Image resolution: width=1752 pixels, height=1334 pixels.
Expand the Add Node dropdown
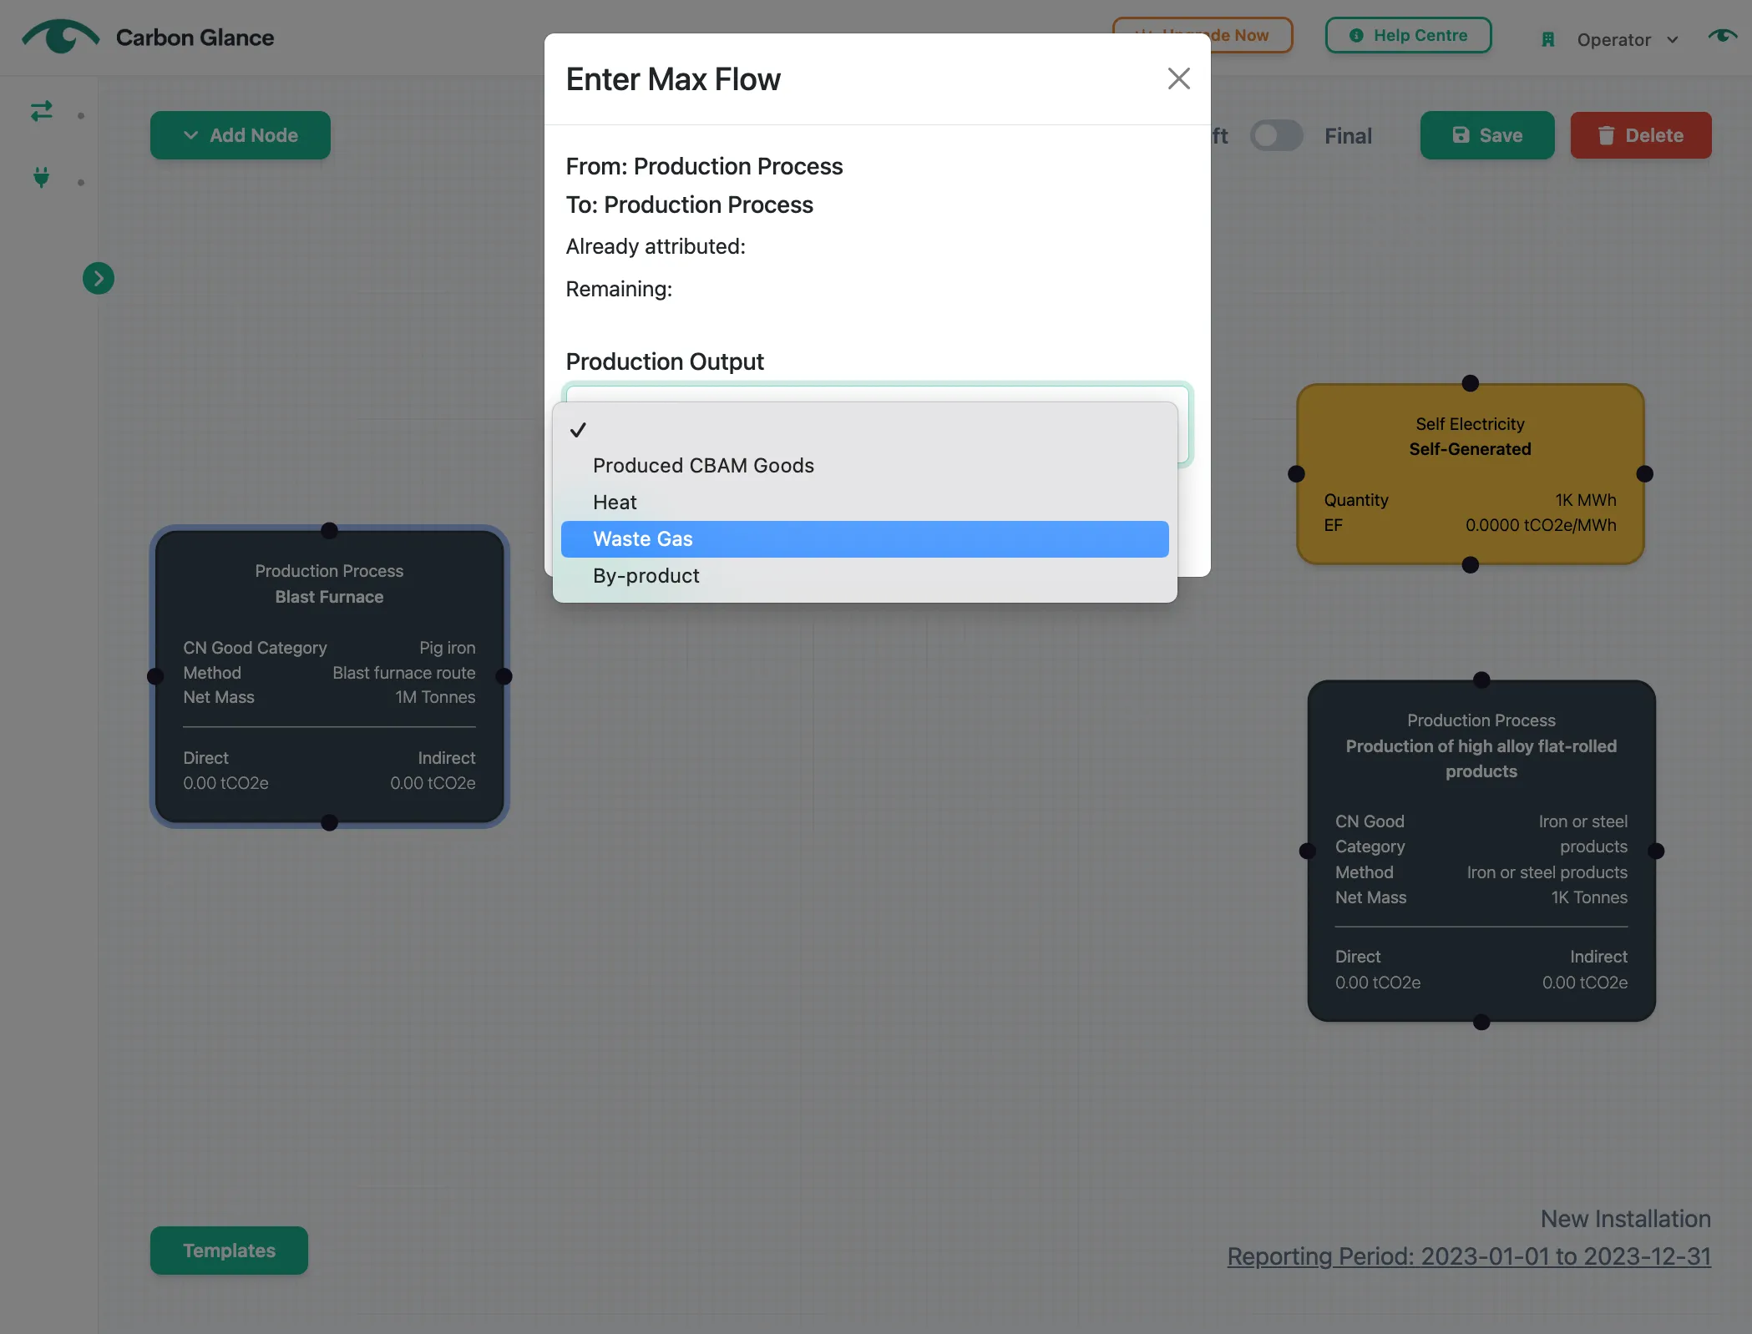click(241, 135)
